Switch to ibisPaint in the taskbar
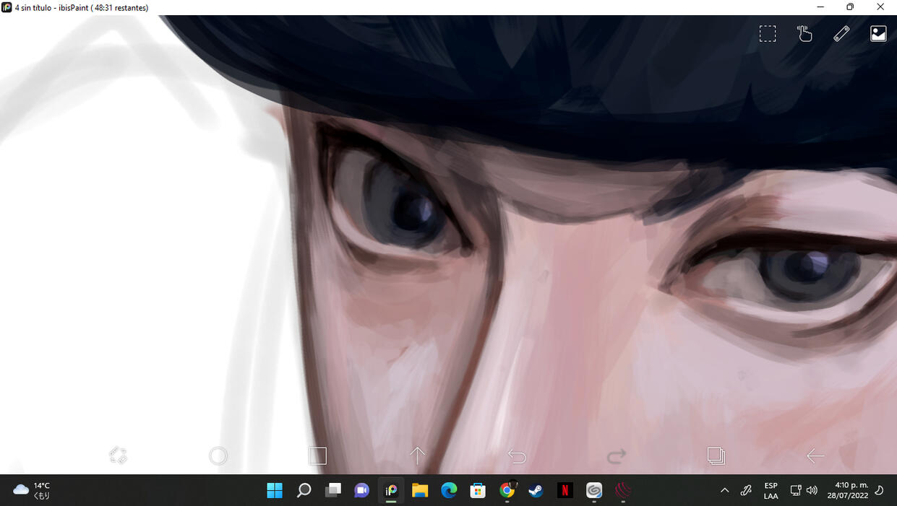 pos(391,491)
